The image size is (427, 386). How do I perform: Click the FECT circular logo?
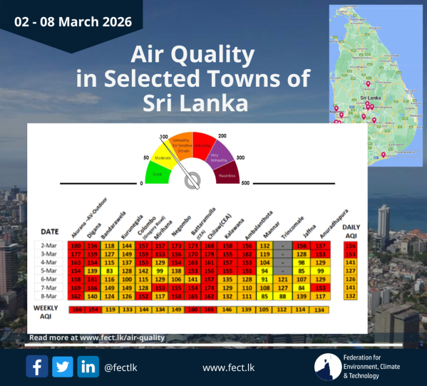(x=328, y=367)
